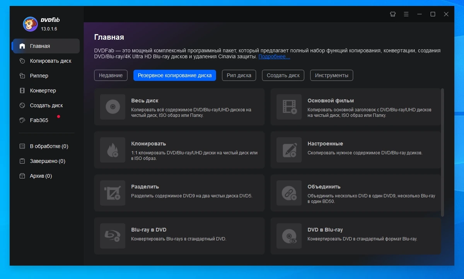This screenshot has width=464, height=279.
Task: Open the skin/theme icon in title bar
Action: point(393,14)
